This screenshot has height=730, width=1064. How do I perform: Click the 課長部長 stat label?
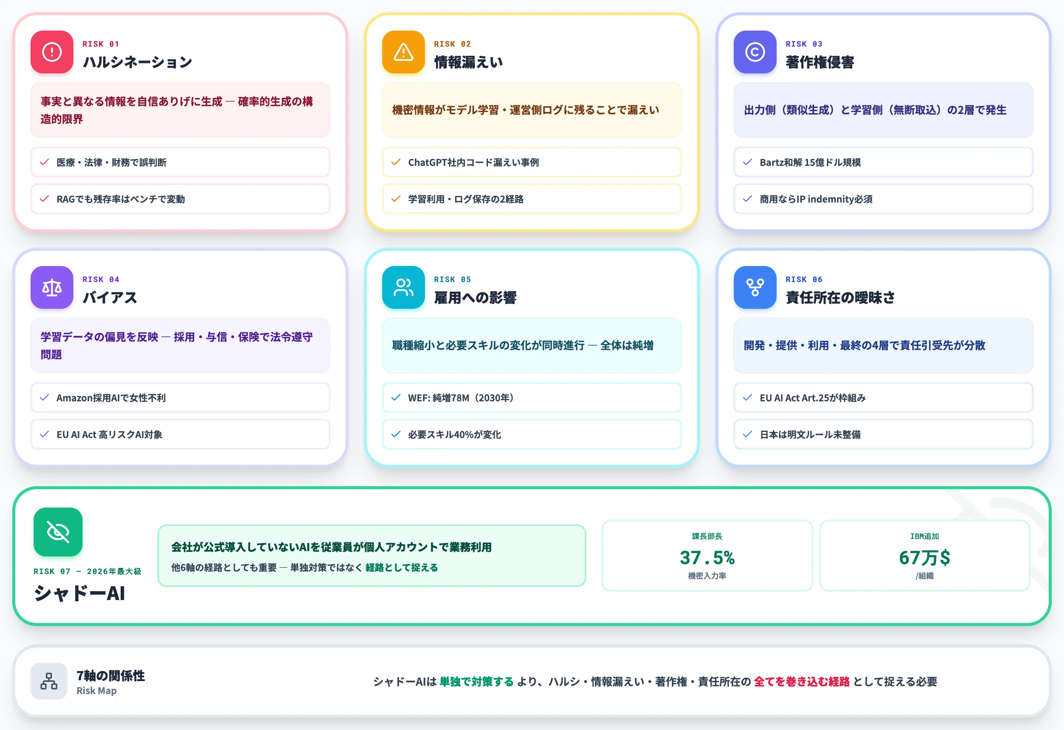click(707, 536)
